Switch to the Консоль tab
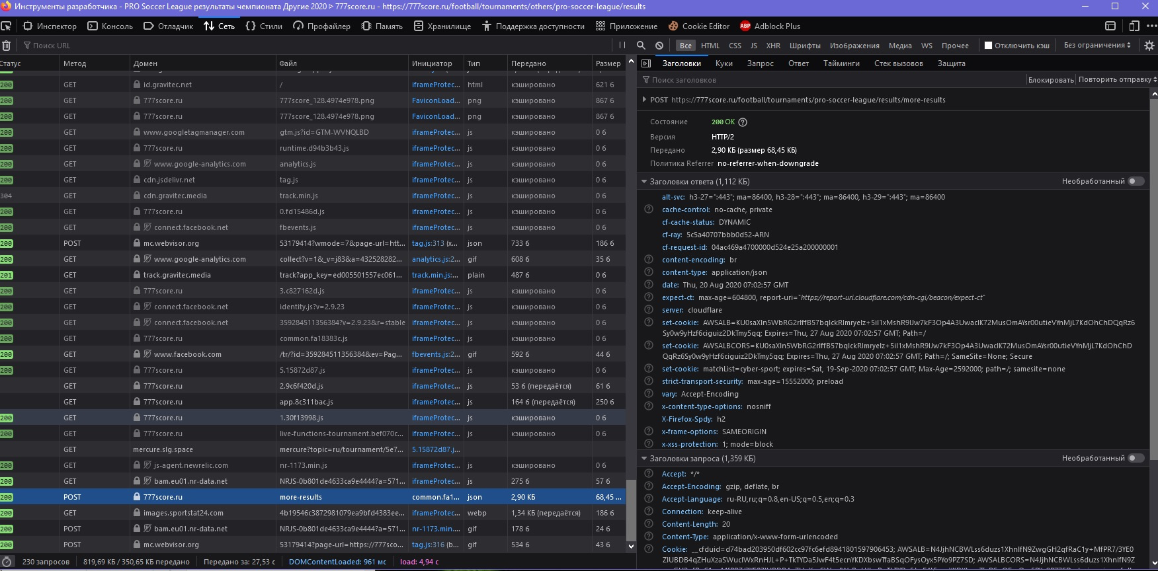The image size is (1158, 571). coord(110,26)
